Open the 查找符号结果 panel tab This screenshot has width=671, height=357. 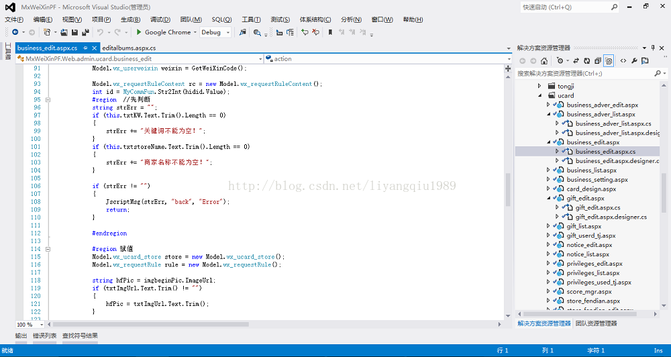(80, 336)
